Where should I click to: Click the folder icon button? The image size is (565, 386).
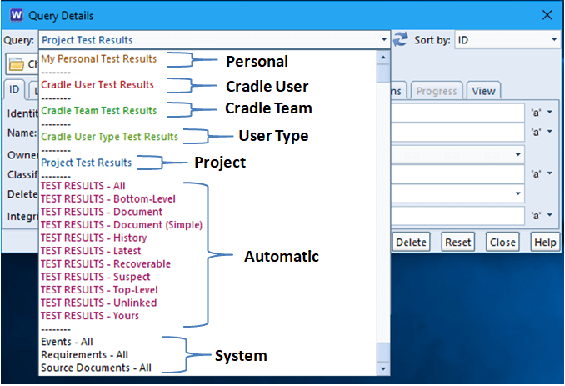coord(22,64)
